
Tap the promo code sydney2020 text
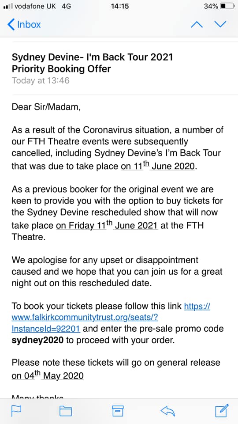[37, 340]
